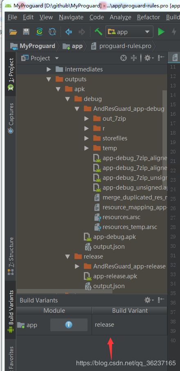This screenshot has height=371, width=180.
Task: Hide the Build Variants panel
Action: pyautogui.click(x=161, y=300)
